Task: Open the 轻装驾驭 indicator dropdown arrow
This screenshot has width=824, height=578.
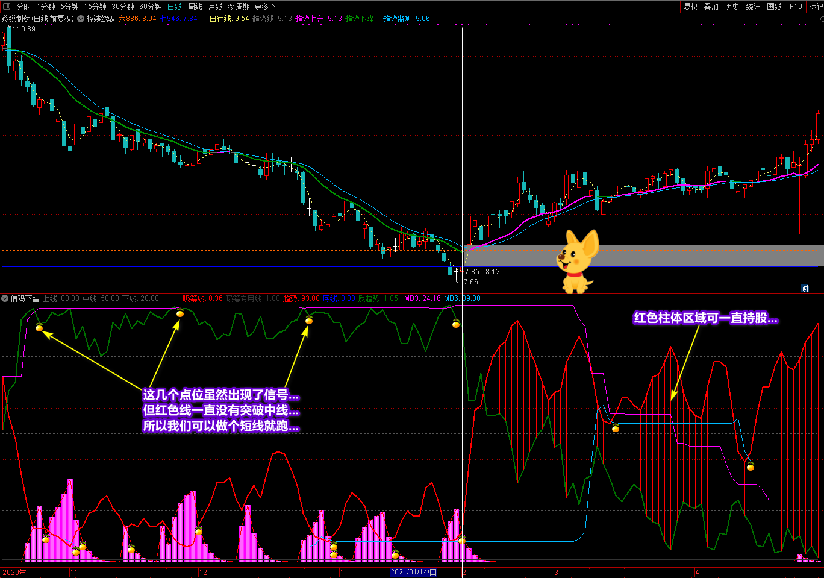Action: [81, 19]
